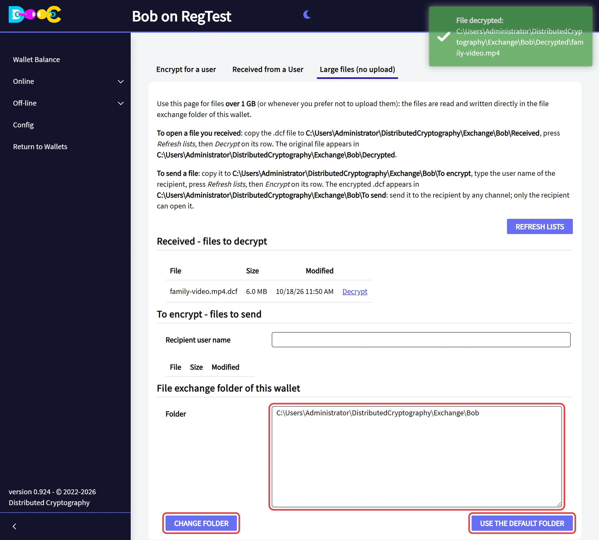The height and width of the screenshot is (540, 599).
Task: Click the Modified header in Received table
Action: coord(320,271)
